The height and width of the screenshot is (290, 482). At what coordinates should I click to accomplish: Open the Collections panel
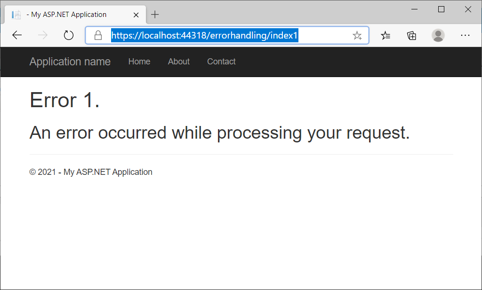pos(412,35)
